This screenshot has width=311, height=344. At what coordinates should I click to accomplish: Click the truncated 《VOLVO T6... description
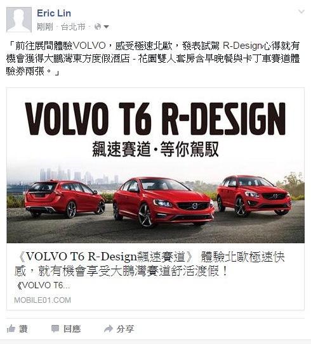(43, 285)
